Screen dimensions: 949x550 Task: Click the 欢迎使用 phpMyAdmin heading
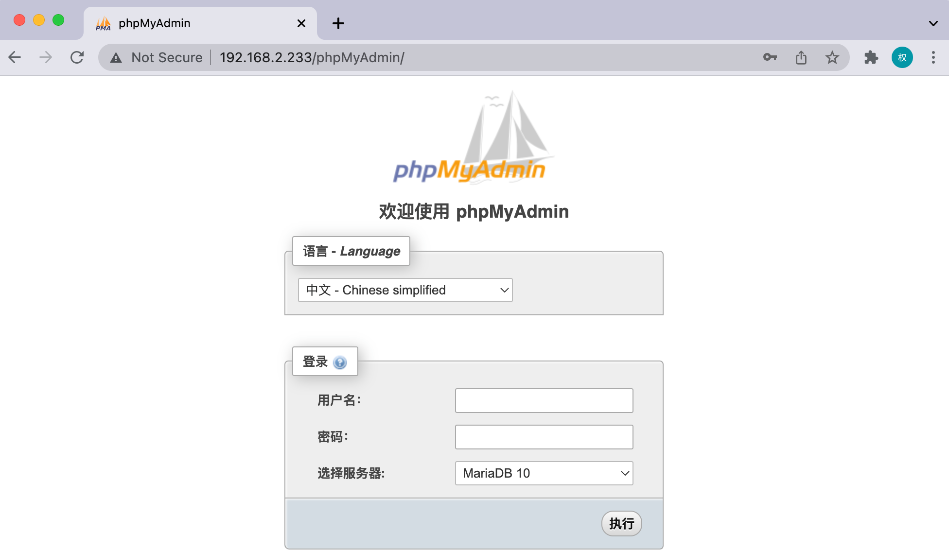pyautogui.click(x=474, y=211)
